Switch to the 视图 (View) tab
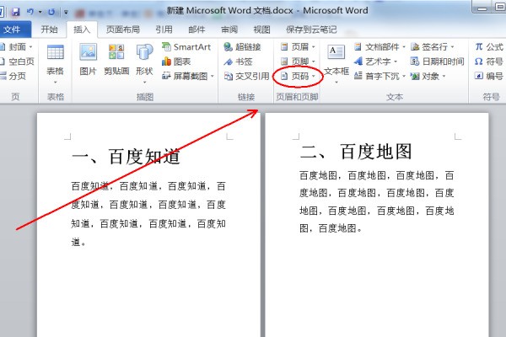 click(x=261, y=29)
